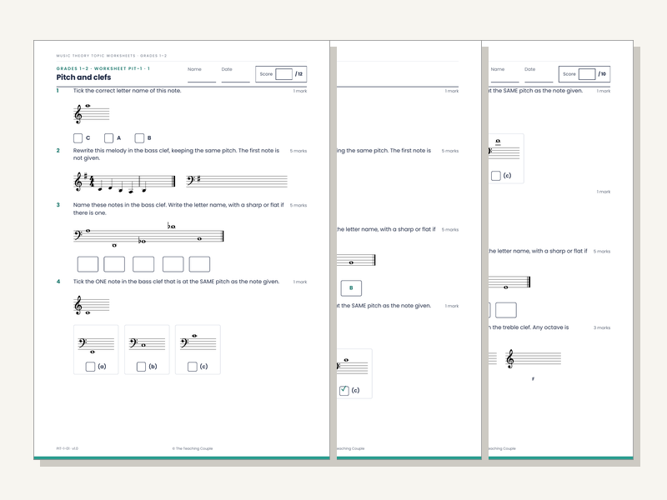
Task: Click question number 3 on front page
Action: [x=58, y=205]
